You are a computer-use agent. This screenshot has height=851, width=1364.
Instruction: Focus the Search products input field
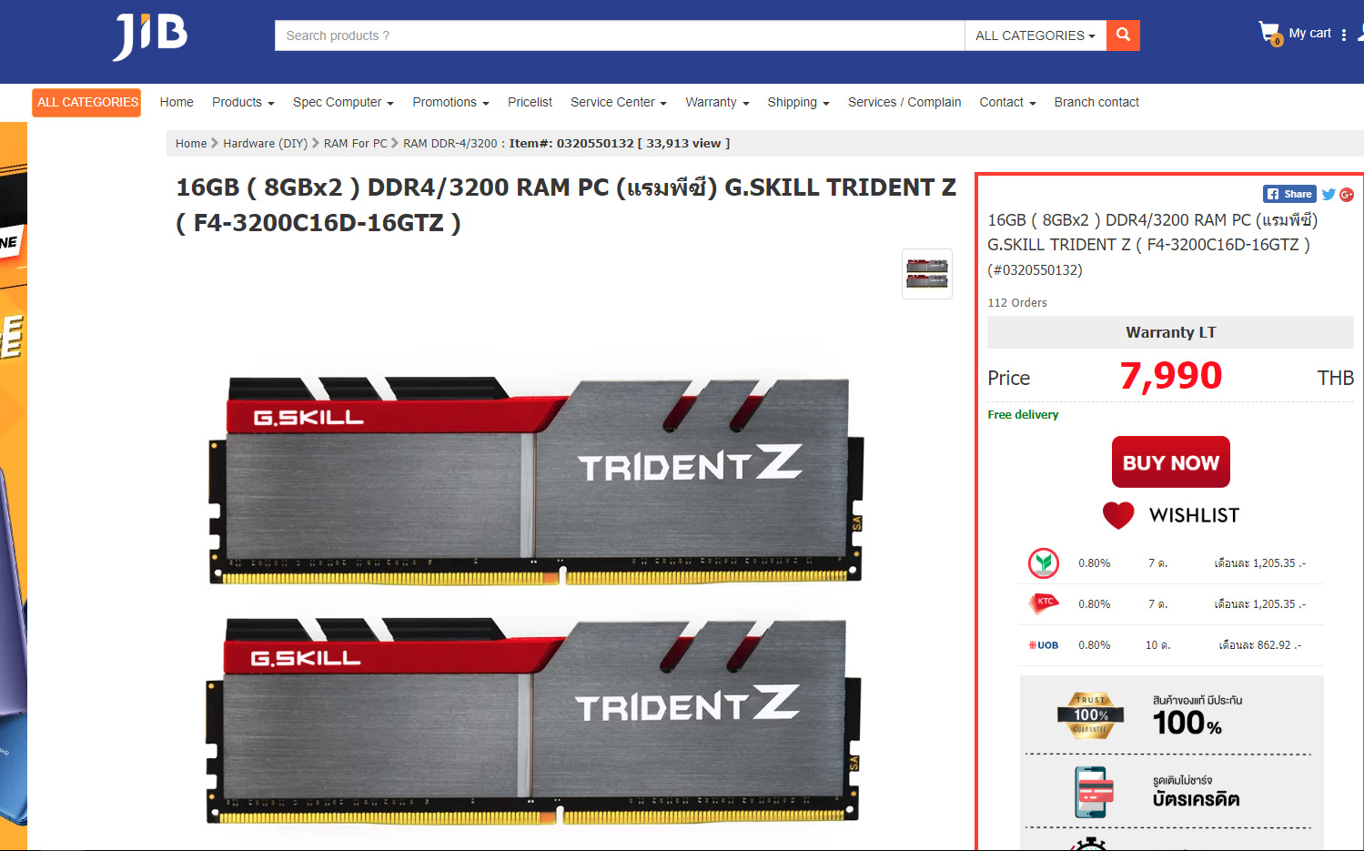pos(620,35)
